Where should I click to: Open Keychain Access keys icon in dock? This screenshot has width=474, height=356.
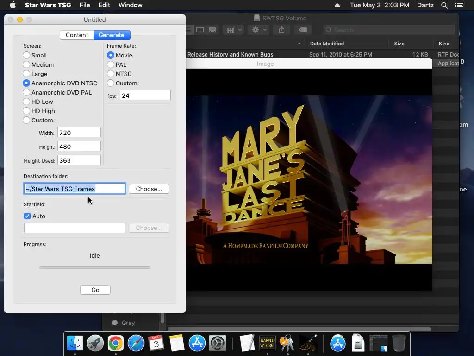(287, 343)
